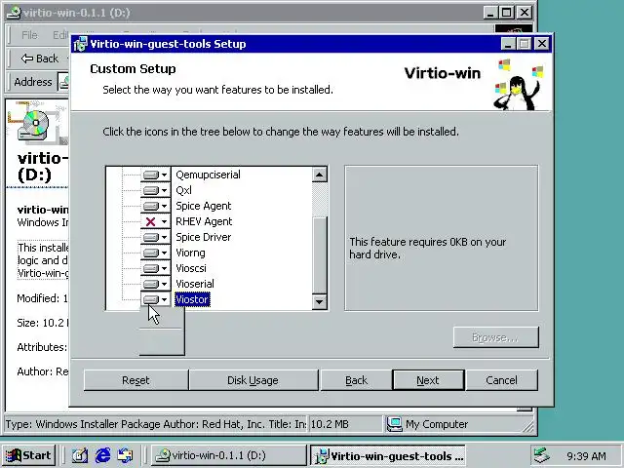
Task: Open the Viostor feature install dropdown
Action: click(156, 299)
